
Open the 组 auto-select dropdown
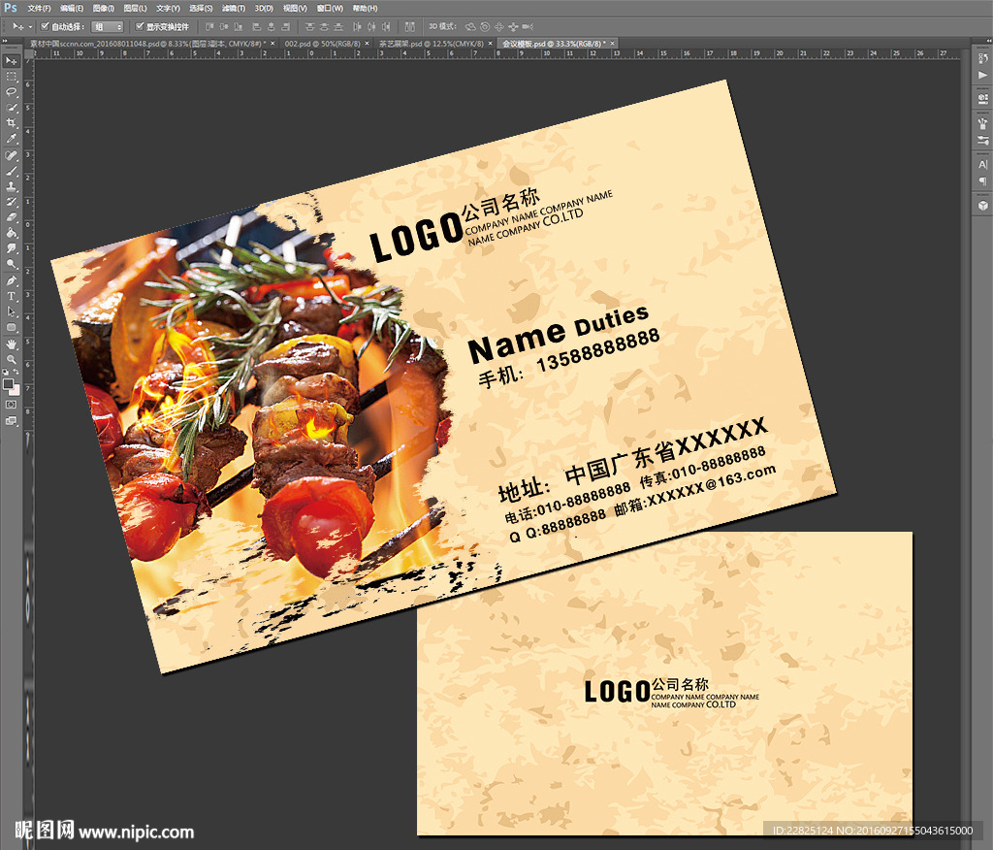(107, 26)
